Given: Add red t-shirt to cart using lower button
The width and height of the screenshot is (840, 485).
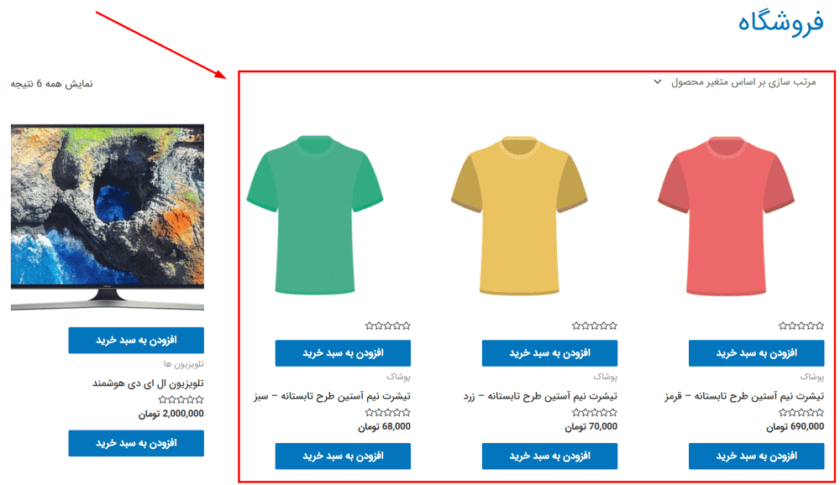Looking at the screenshot, I should point(757,456).
